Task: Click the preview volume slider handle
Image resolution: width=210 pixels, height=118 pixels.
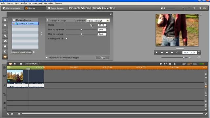Action: click(x=184, y=57)
